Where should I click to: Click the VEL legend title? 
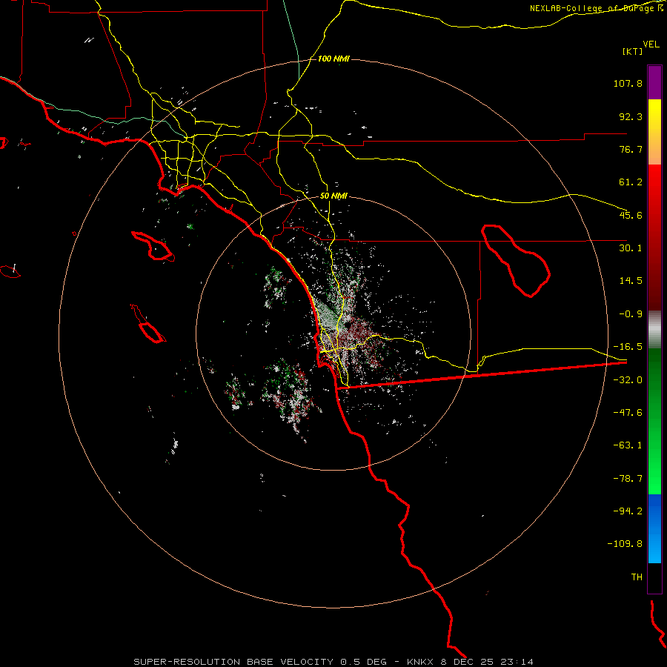[651, 44]
